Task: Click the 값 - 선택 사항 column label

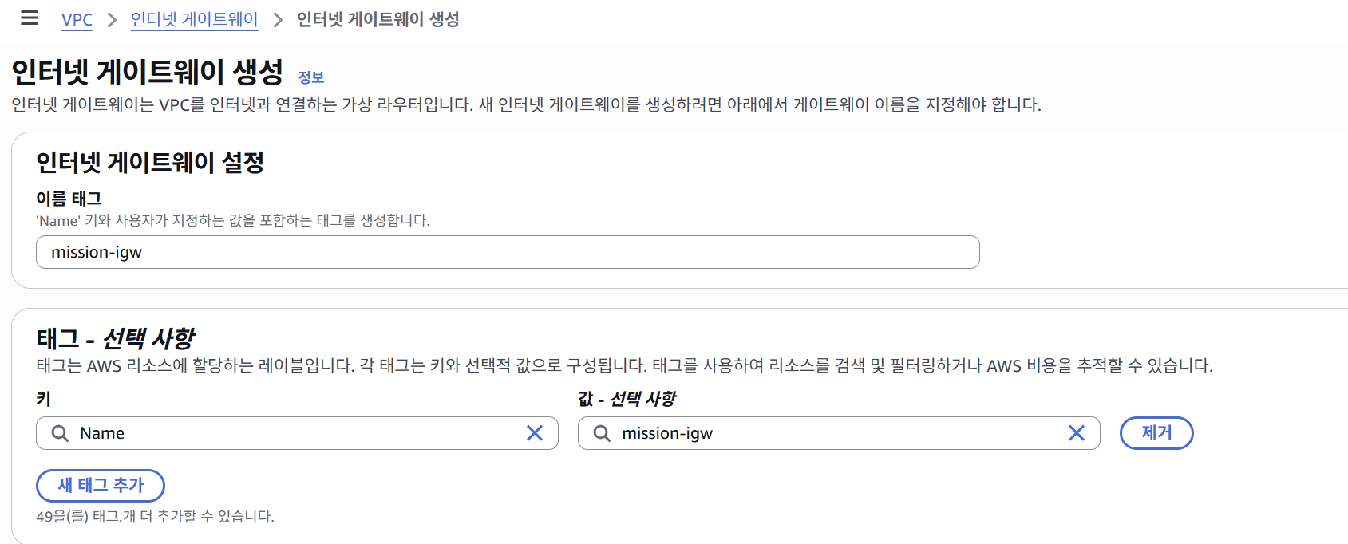Action: [x=627, y=399]
